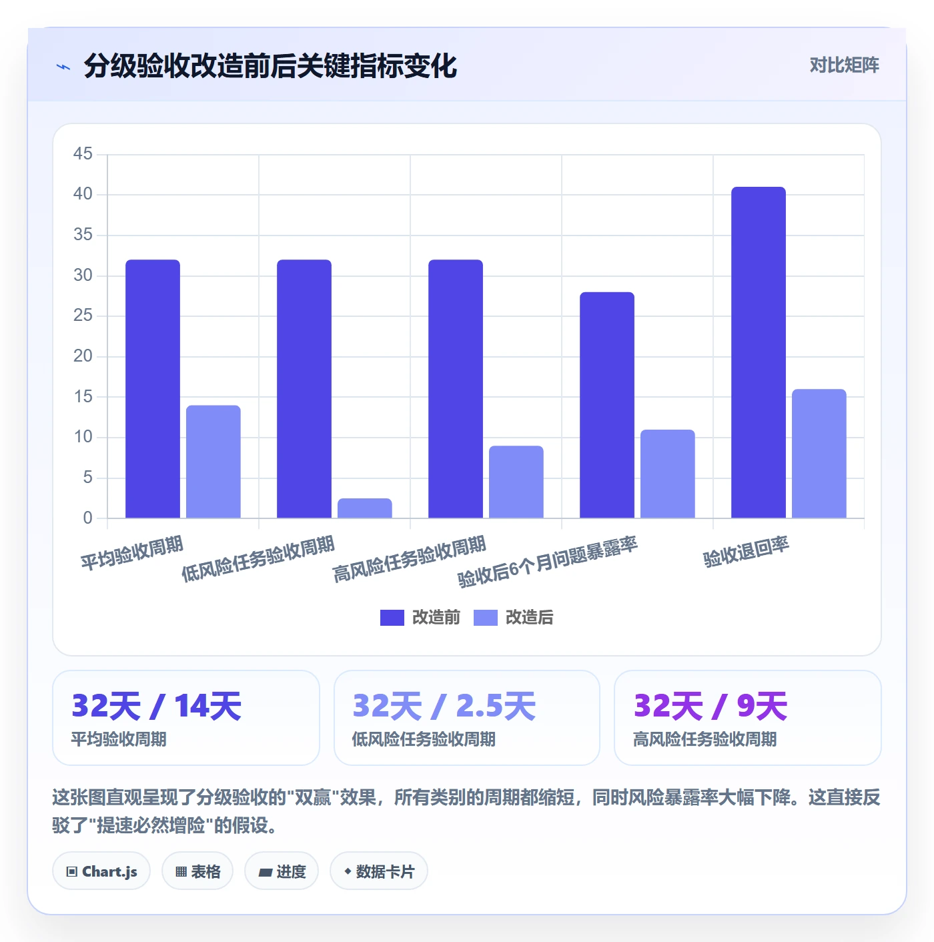This screenshot has height=942, width=934.
Task: Click the bar icon in the 进度 chip
Action: (266, 873)
